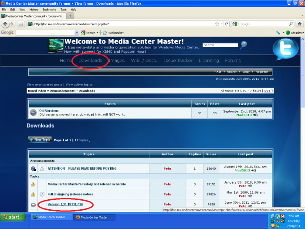Click the browser Back arrow button
The width and height of the screenshot is (305, 229).
[5, 24]
